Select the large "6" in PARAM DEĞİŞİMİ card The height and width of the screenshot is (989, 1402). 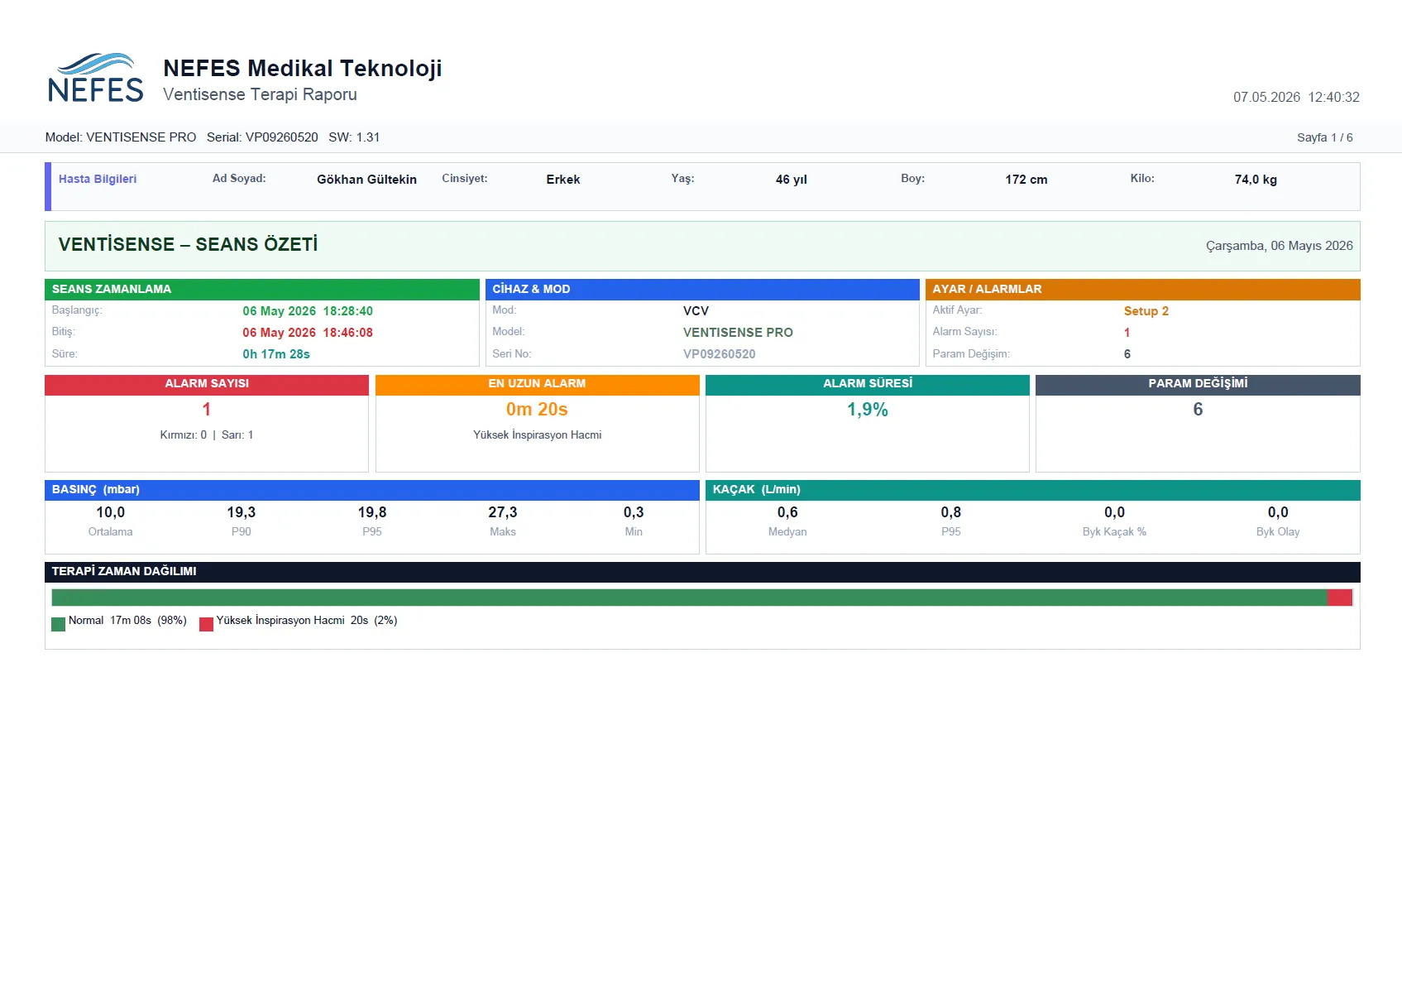pyautogui.click(x=1198, y=410)
